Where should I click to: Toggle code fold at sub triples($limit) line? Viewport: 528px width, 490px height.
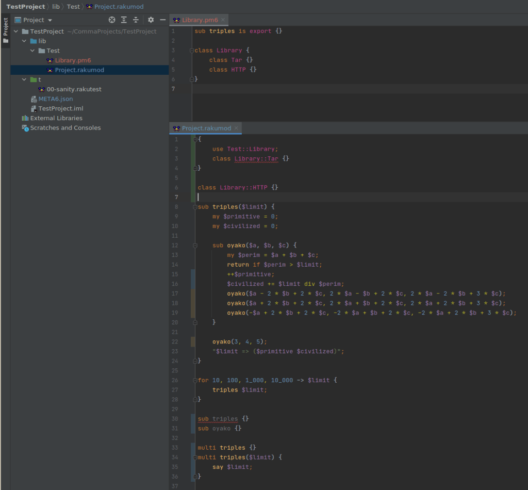pyautogui.click(x=195, y=207)
